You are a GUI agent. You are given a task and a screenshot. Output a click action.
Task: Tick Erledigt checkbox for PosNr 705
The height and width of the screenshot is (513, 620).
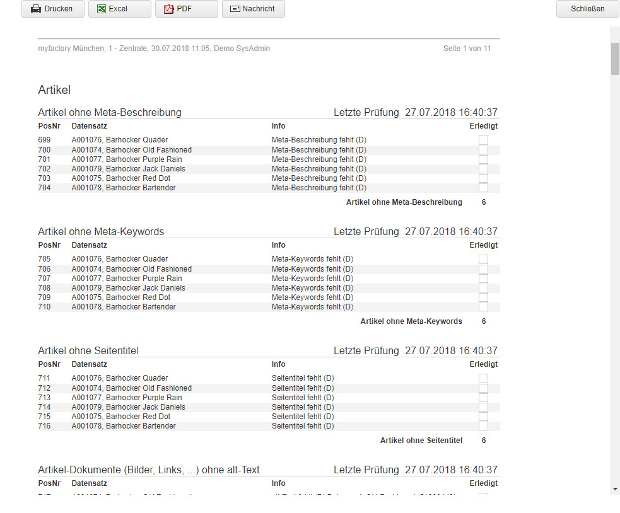pyautogui.click(x=483, y=259)
